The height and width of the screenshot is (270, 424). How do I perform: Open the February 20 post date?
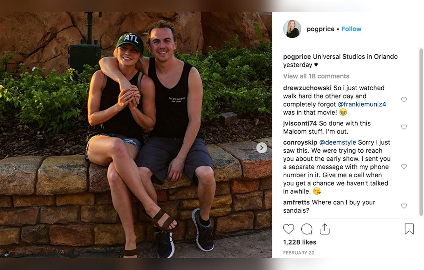(299, 253)
